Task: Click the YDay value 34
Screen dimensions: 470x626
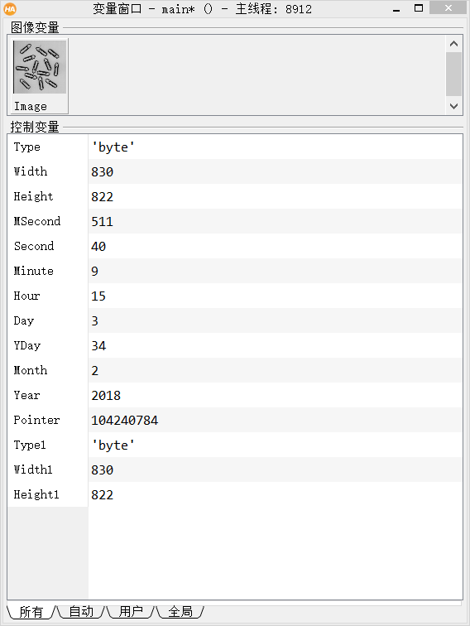Action: pyautogui.click(x=98, y=346)
